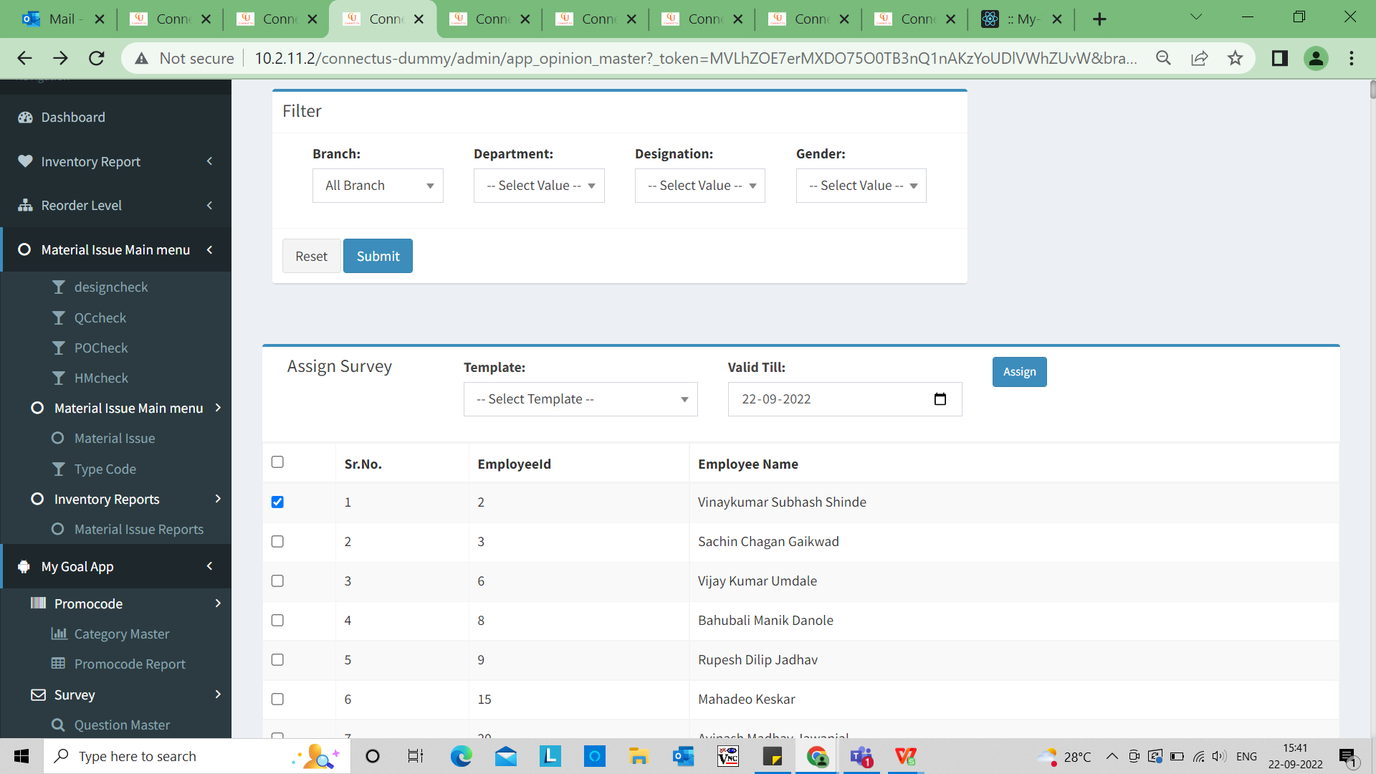Check the row for Mahadeo Keskar

(277, 699)
